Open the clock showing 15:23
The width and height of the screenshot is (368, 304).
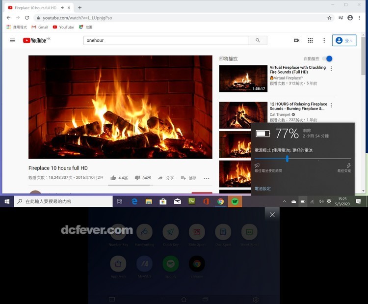click(x=342, y=201)
